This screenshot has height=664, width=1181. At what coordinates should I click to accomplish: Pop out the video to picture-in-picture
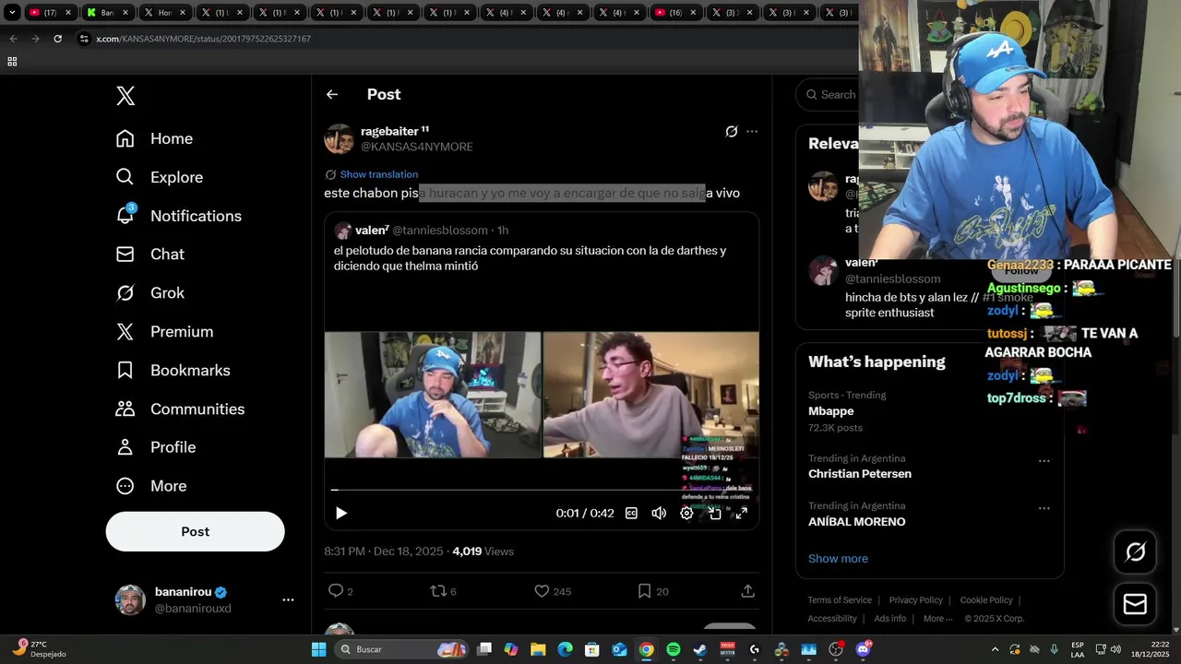coord(714,513)
